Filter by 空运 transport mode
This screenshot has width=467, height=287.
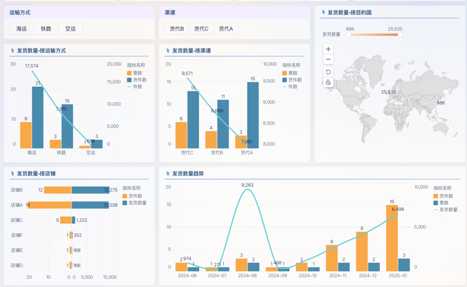70,29
